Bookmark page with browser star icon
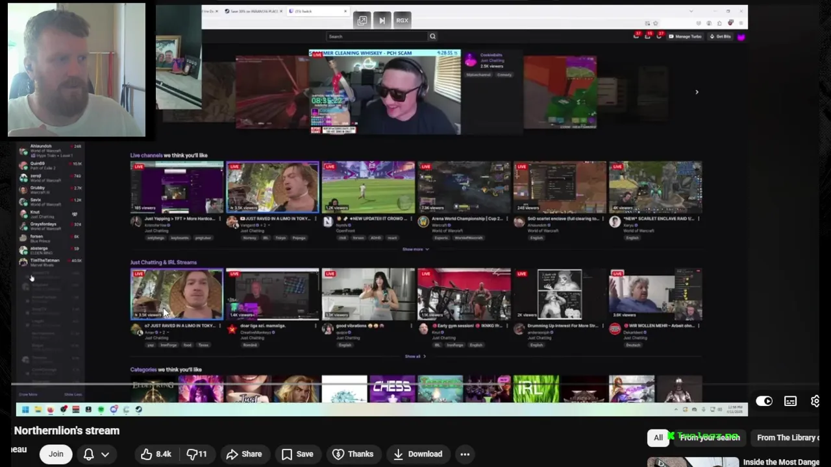This screenshot has height=467, width=831. (x=656, y=23)
